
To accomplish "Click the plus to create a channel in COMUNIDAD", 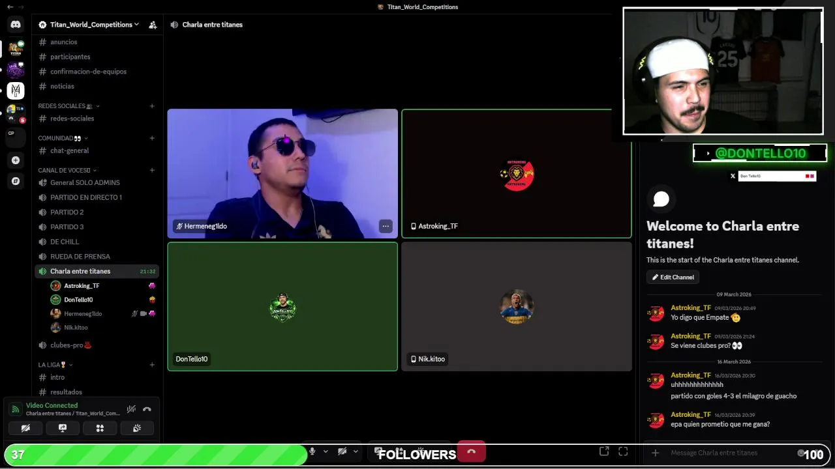I will coord(152,138).
